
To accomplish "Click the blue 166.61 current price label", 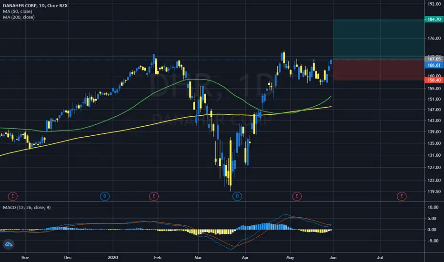I will coord(434,65).
